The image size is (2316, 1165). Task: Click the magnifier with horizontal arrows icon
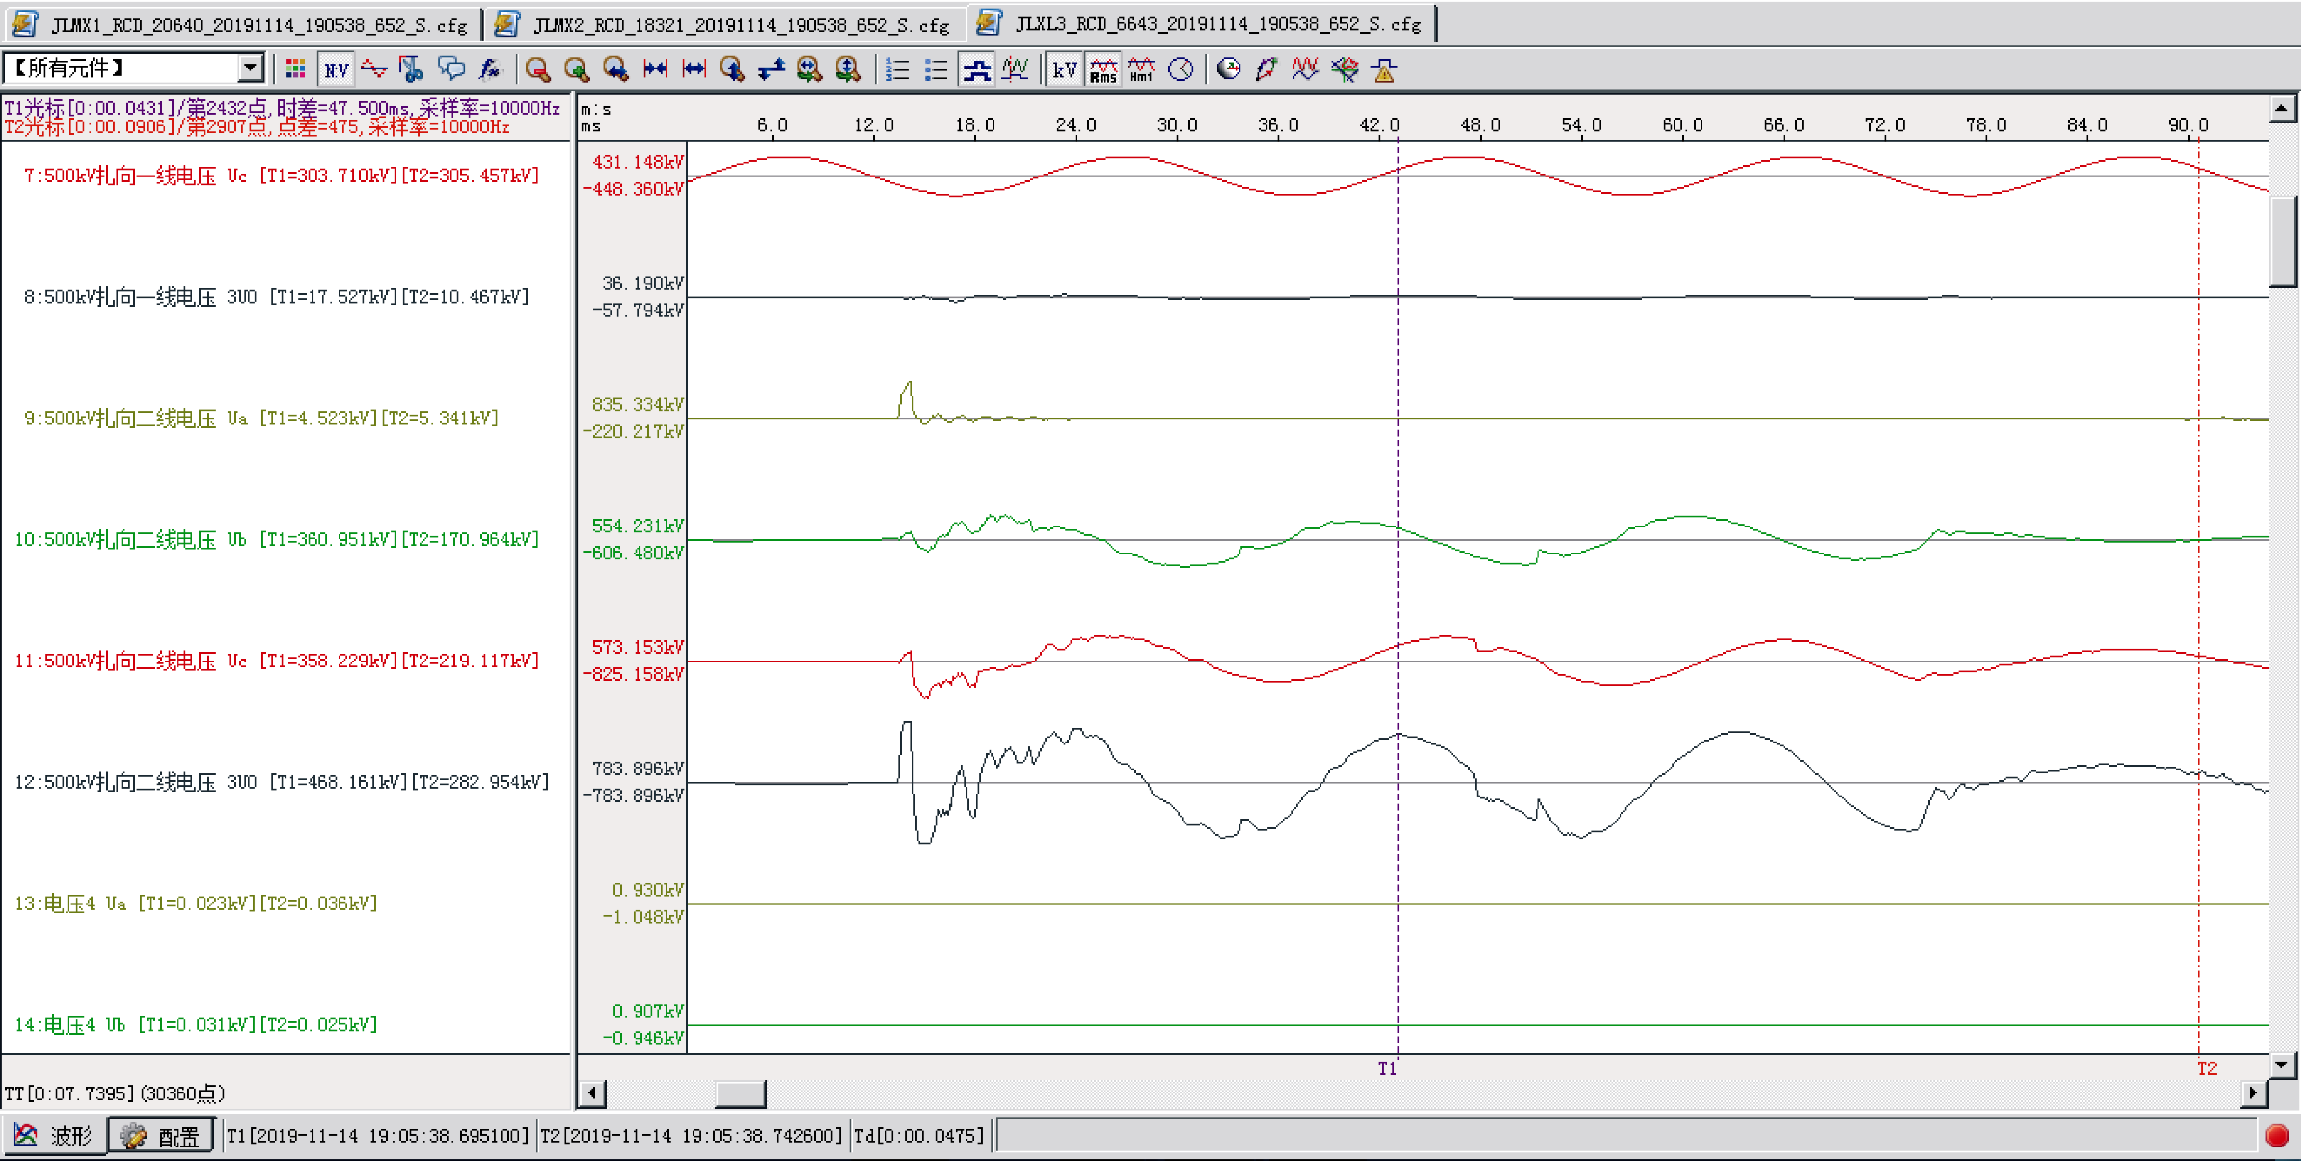tap(616, 69)
